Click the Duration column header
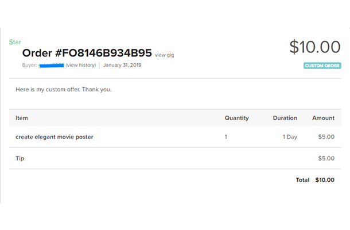The image size is (350, 230). 285,118
